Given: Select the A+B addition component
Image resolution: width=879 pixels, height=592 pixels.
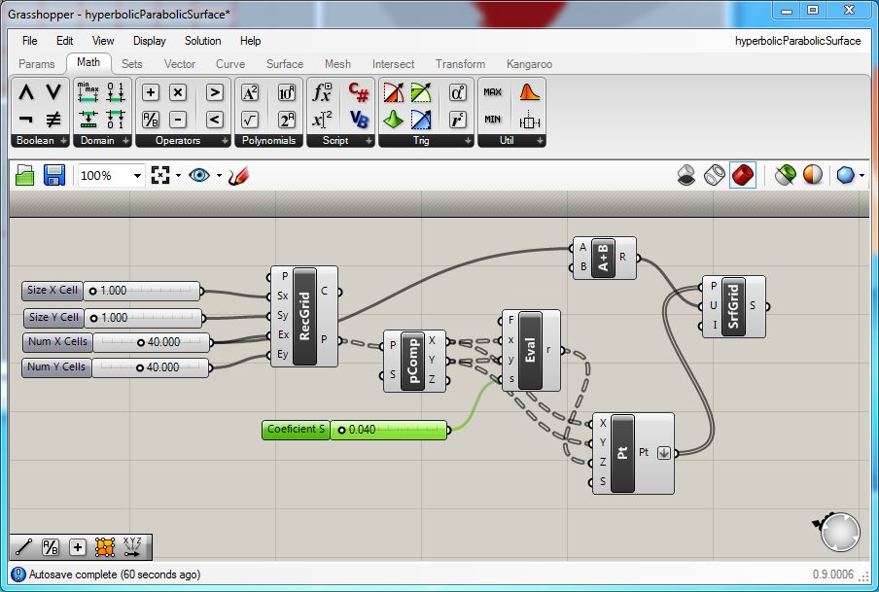Looking at the screenshot, I should point(604,258).
